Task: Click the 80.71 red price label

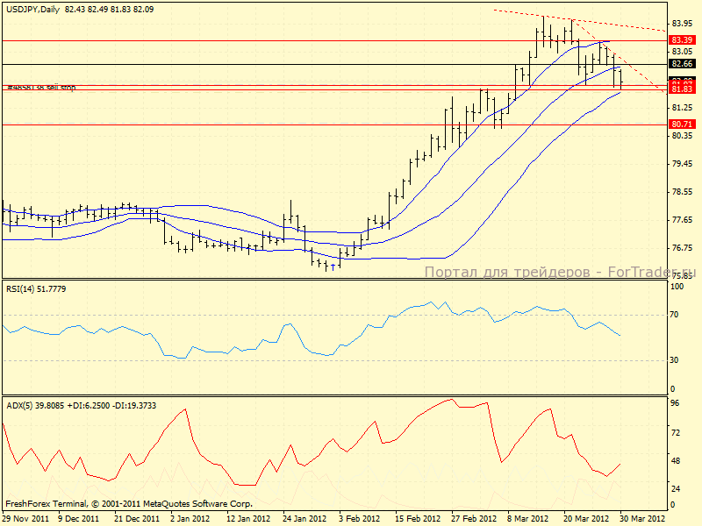Action: pos(682,124)
